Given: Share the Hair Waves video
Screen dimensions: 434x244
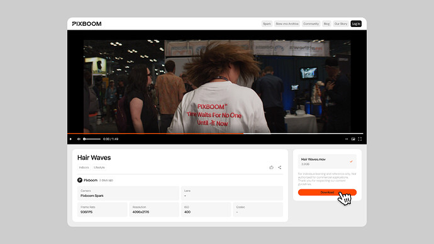Looking at the screenshot, I should [x=279, y=167].
